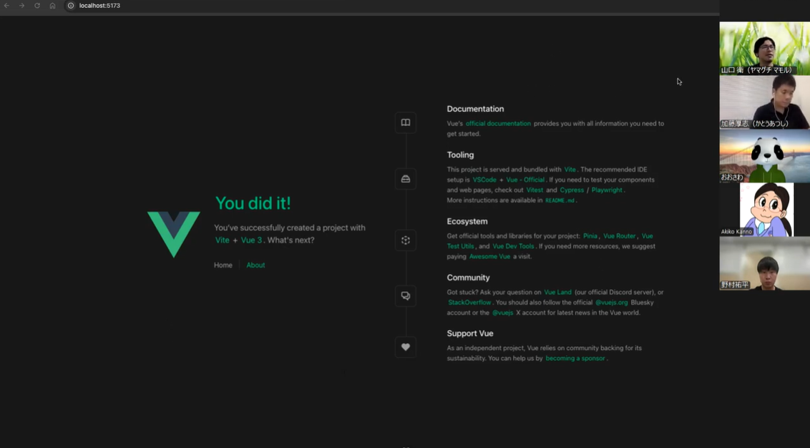Image resolution: width=810 pixels, height=448 pixels.
Task: Go to browser home icon
Action: (52, 6)
